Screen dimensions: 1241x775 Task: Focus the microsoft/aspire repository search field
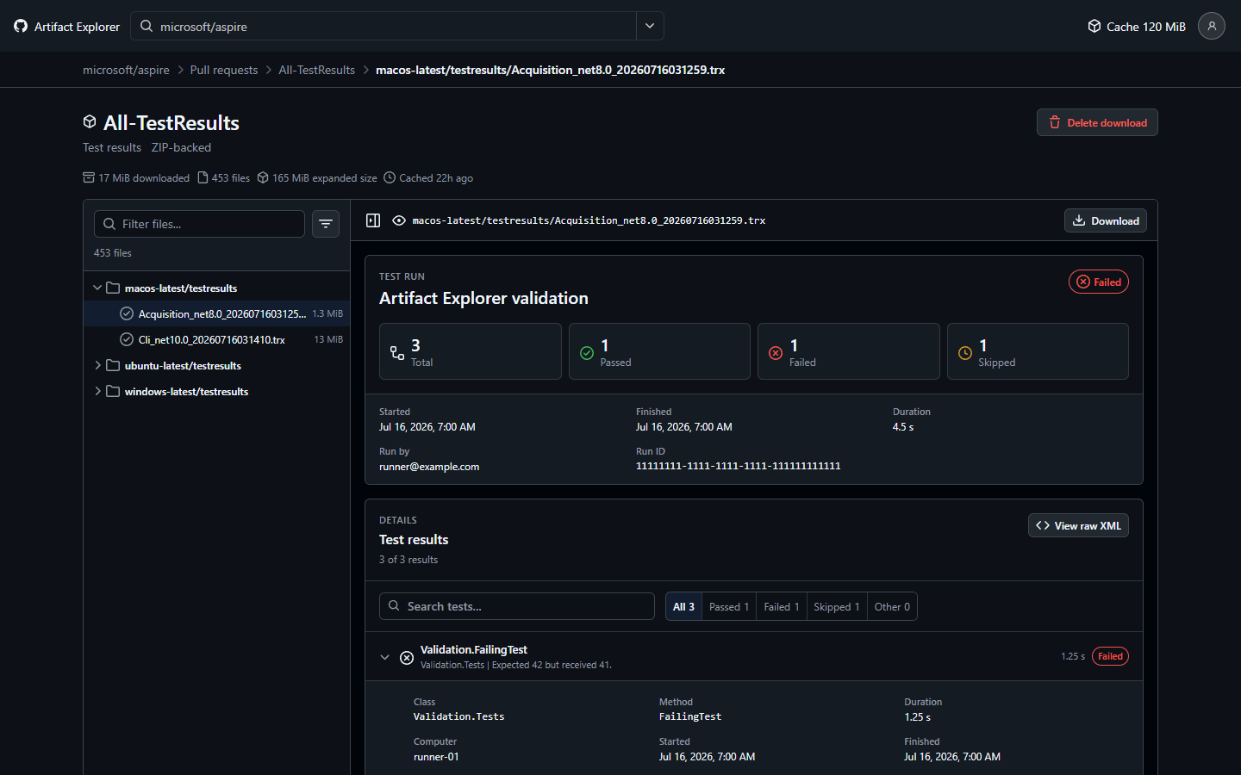point(384,26)
